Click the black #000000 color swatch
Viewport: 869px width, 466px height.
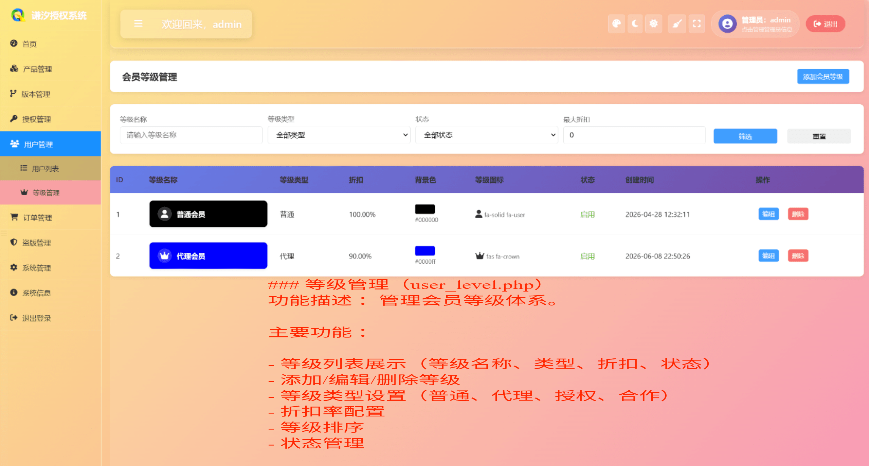pos(425,209)
